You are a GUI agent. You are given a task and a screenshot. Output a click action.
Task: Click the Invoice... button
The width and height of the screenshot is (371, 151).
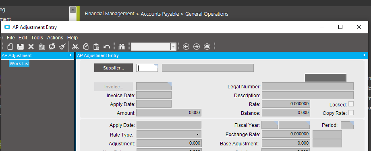pyautogui.click(x=114, y=87)
